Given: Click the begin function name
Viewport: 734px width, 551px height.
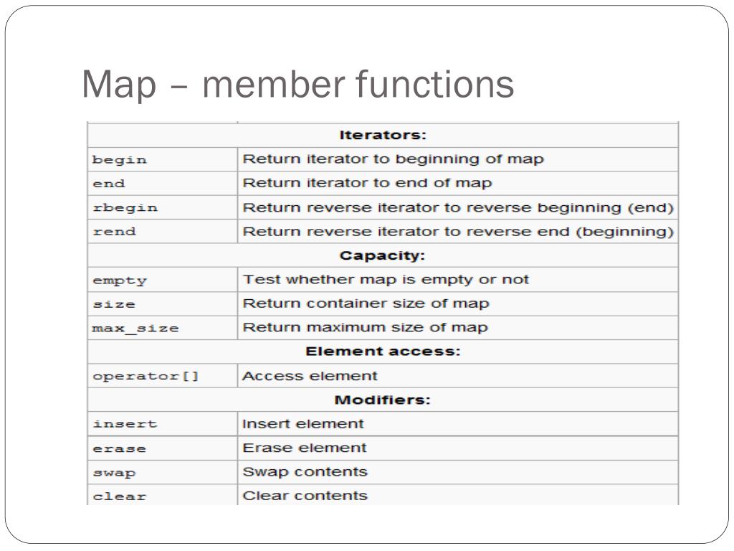Looking at the screenshot, I should point(120,160).
